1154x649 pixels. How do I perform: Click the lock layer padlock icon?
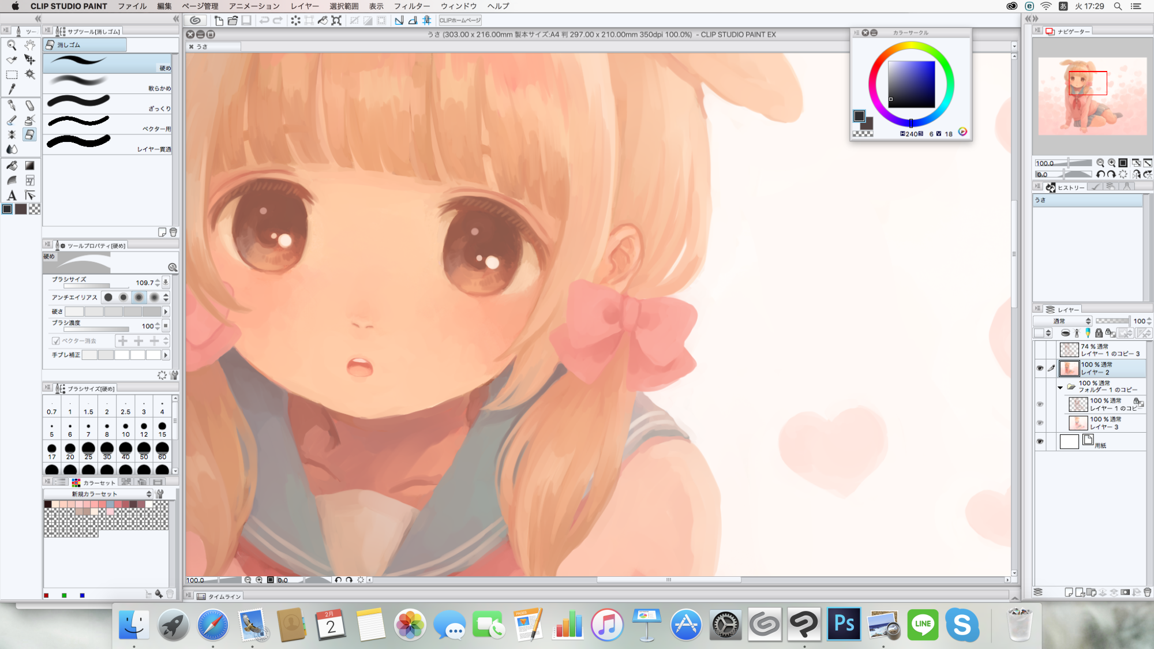click(1099, 333)
